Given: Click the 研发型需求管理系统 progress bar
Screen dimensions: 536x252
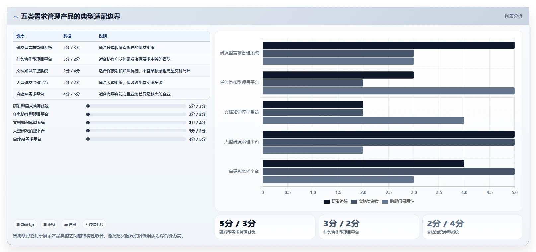Looking at the screenshot, I should 136,106.
